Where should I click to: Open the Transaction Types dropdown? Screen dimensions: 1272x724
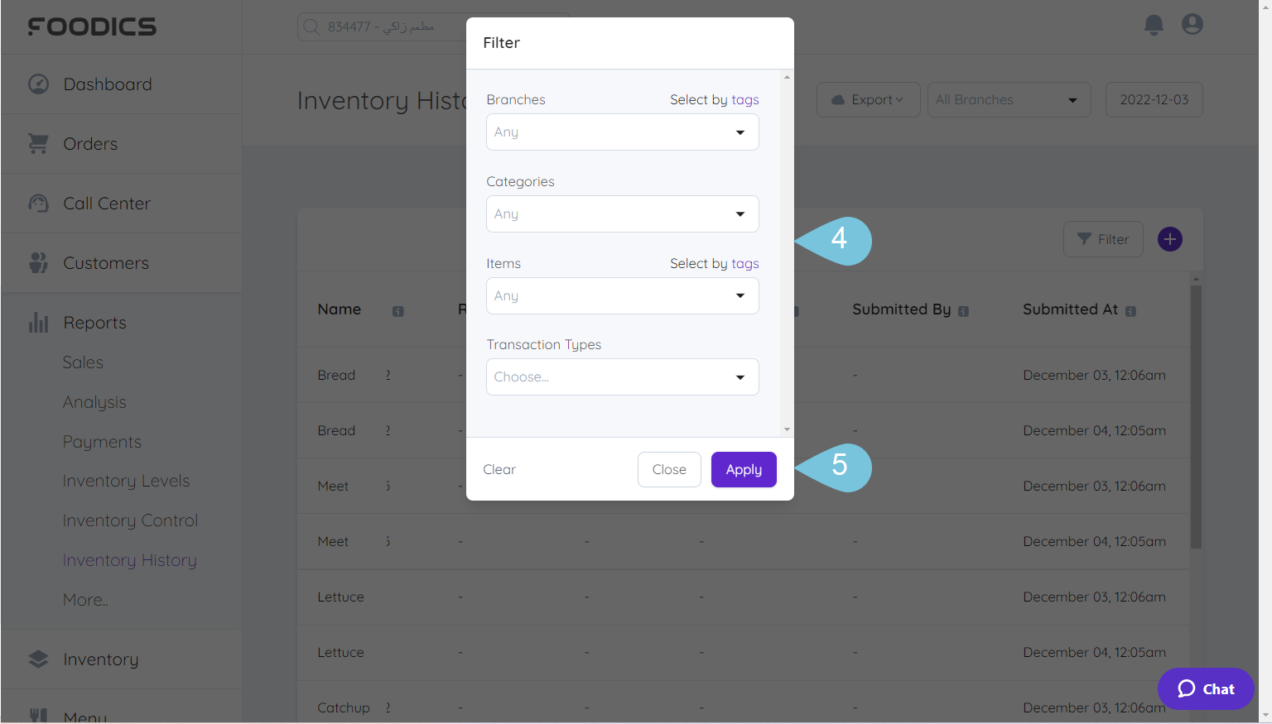tap(622, 377)
